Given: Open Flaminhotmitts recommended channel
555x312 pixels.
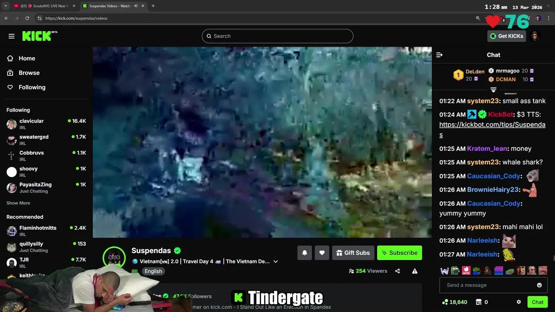Looking at the screenshot, I should coord(46,231).
